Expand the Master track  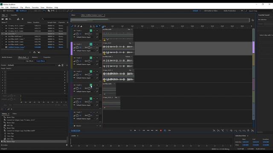coord(75,126)
